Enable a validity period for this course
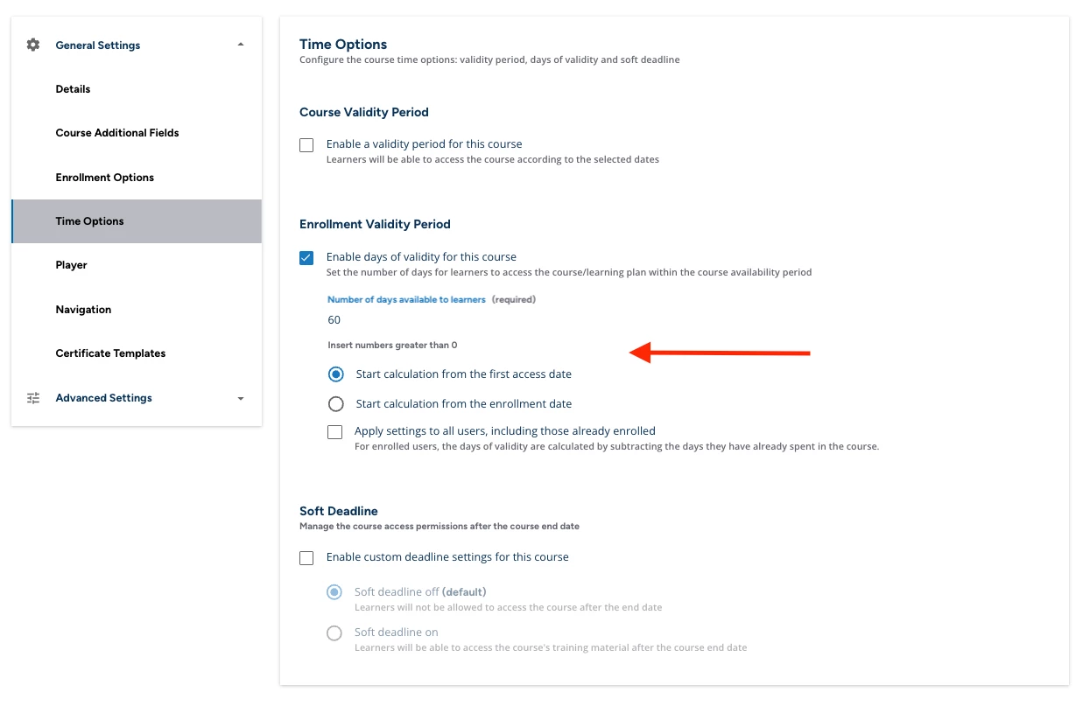 pyautogui.click(x=306, y=145)
